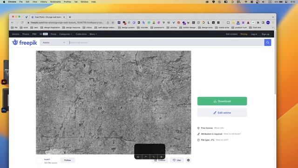Open the Vectors section in site nav
298x168 pixels.
click(x=15, y=34)
